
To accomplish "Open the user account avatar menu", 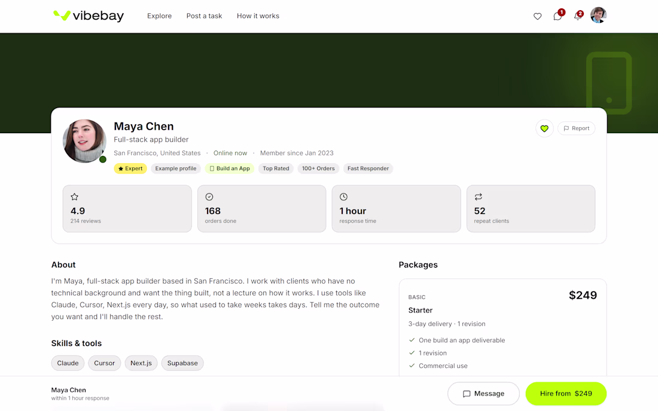I will pos(598,16).
